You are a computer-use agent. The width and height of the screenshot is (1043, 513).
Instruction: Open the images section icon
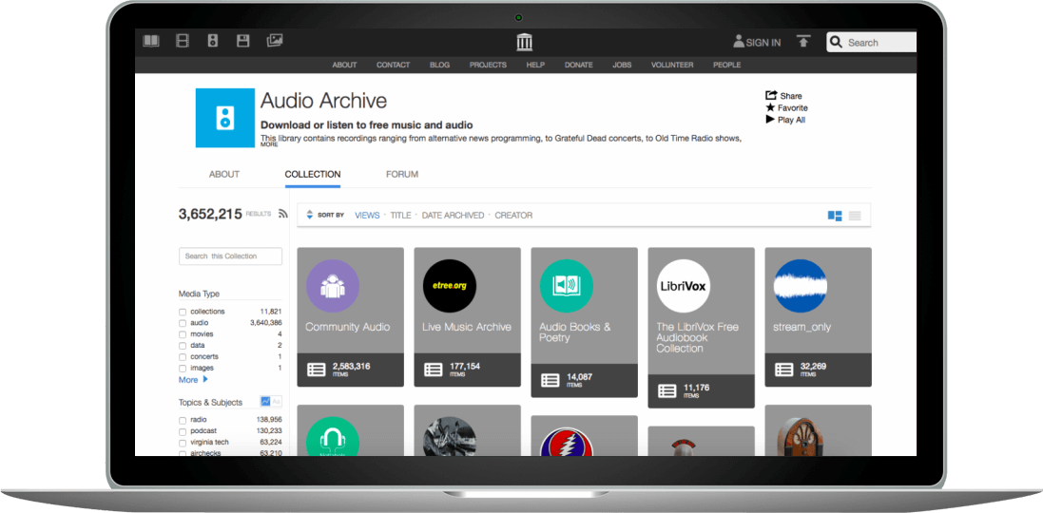[x=275, y=41]
